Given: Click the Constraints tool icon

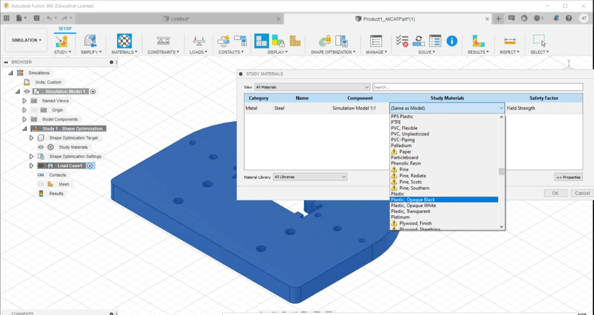Looking at the screenshot, I should tap(163, 41).
